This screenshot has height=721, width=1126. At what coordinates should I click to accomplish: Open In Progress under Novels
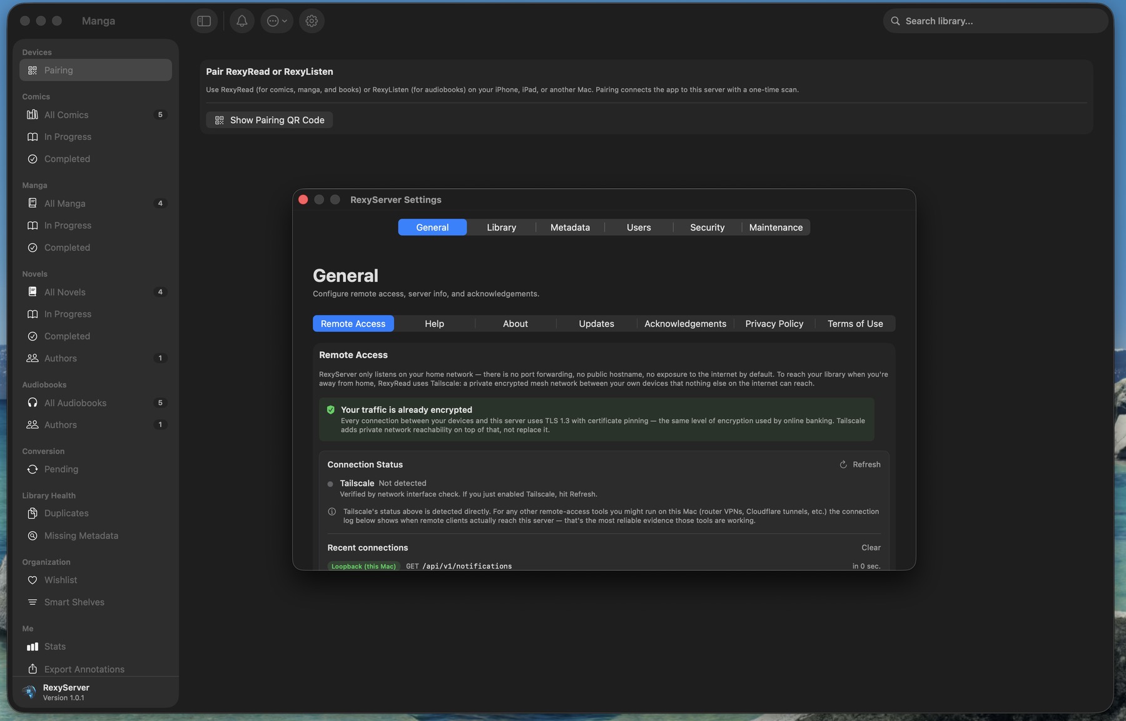click(x=96, y=314)
